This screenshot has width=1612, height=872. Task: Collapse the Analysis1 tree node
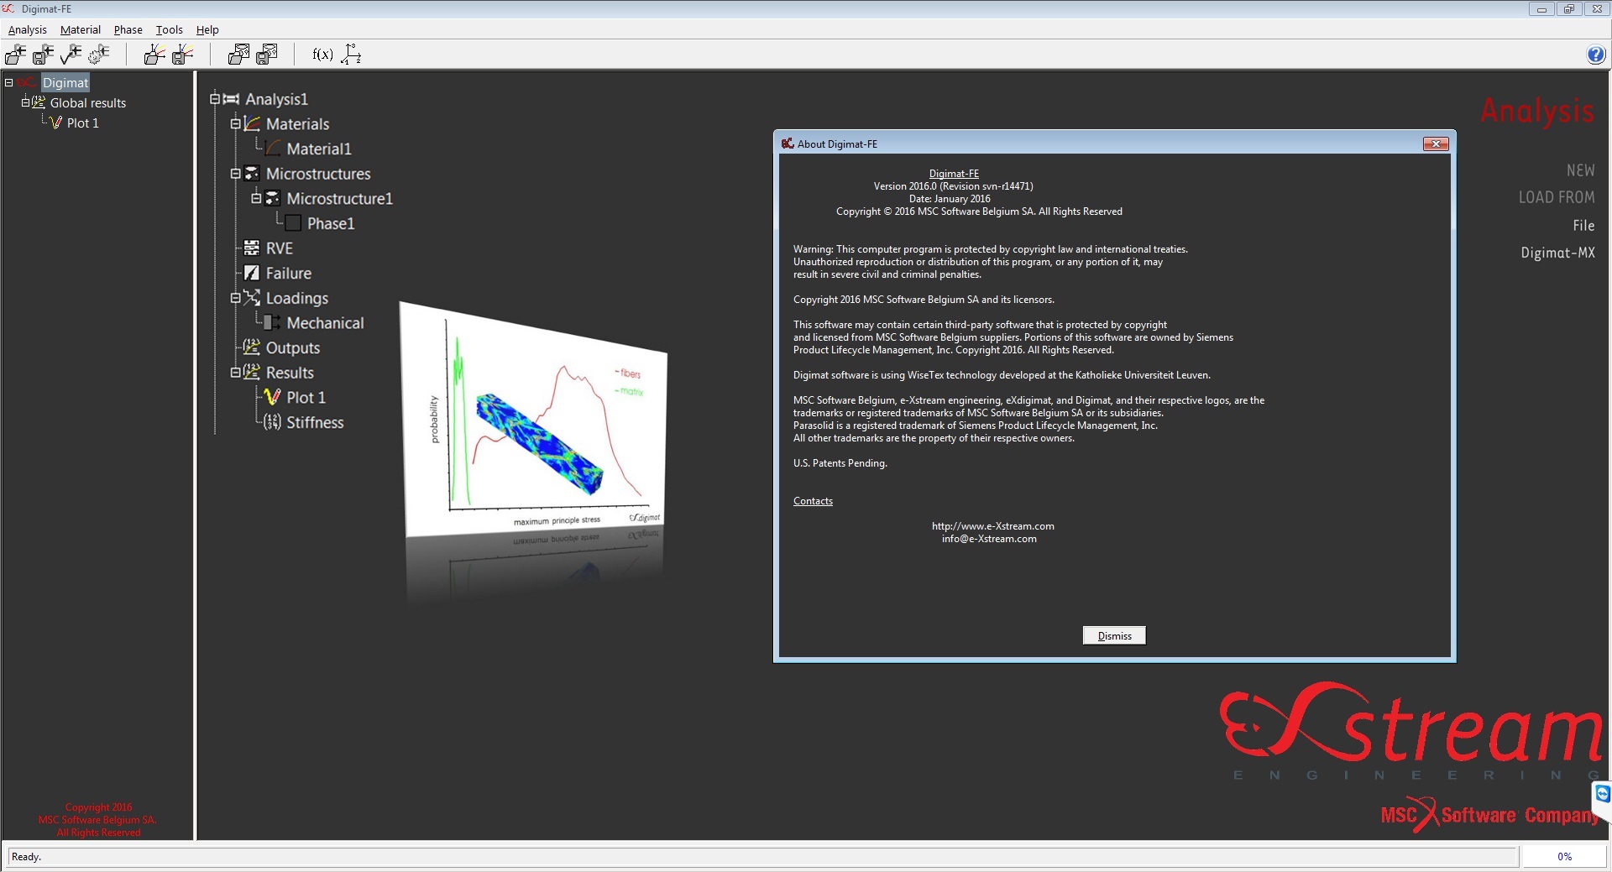(215, 99)
